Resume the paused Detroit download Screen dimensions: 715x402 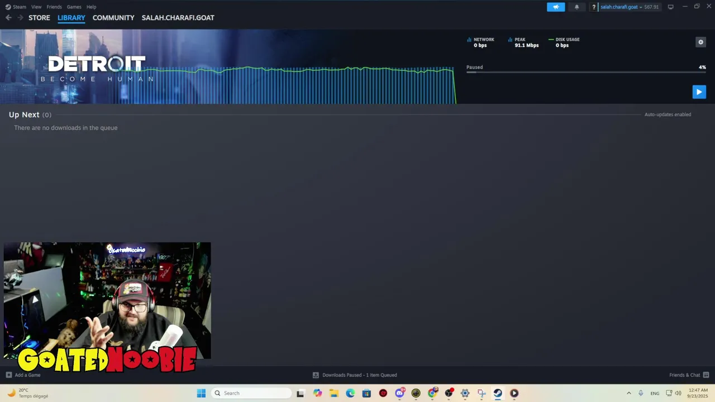(699, 92)
